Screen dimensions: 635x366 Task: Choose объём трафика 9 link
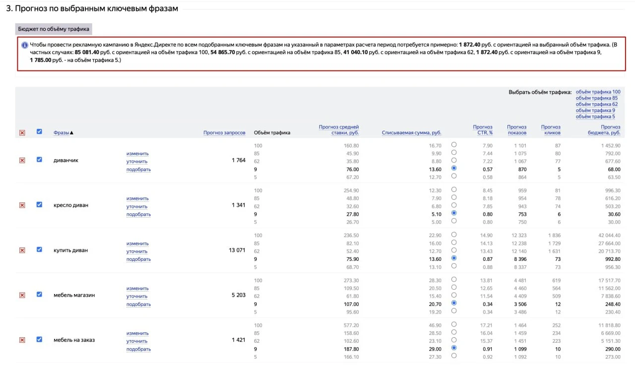pyautogui.click(x=595, y=111)
